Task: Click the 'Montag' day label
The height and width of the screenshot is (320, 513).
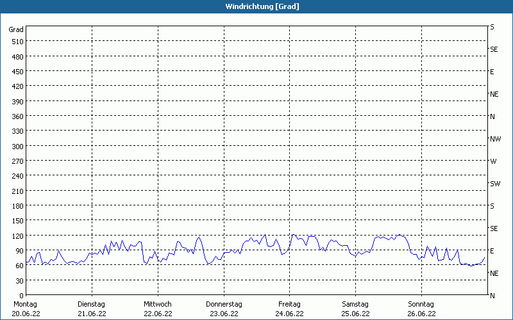Action: click(25, 305)
